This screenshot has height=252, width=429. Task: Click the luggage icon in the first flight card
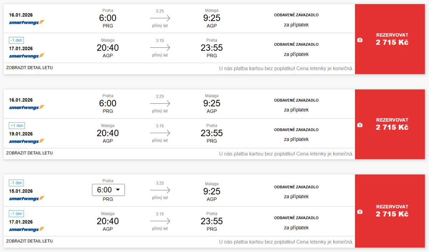click(360, 40)
